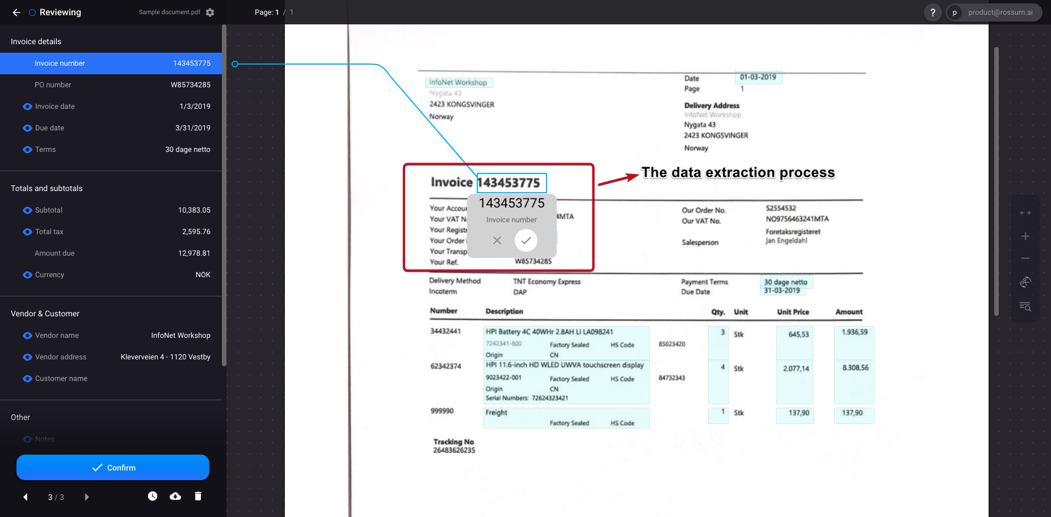This screenshot has width=1051, height=517.
Task: Open the in-document text search tool
Action: (x=1025, y=307)
